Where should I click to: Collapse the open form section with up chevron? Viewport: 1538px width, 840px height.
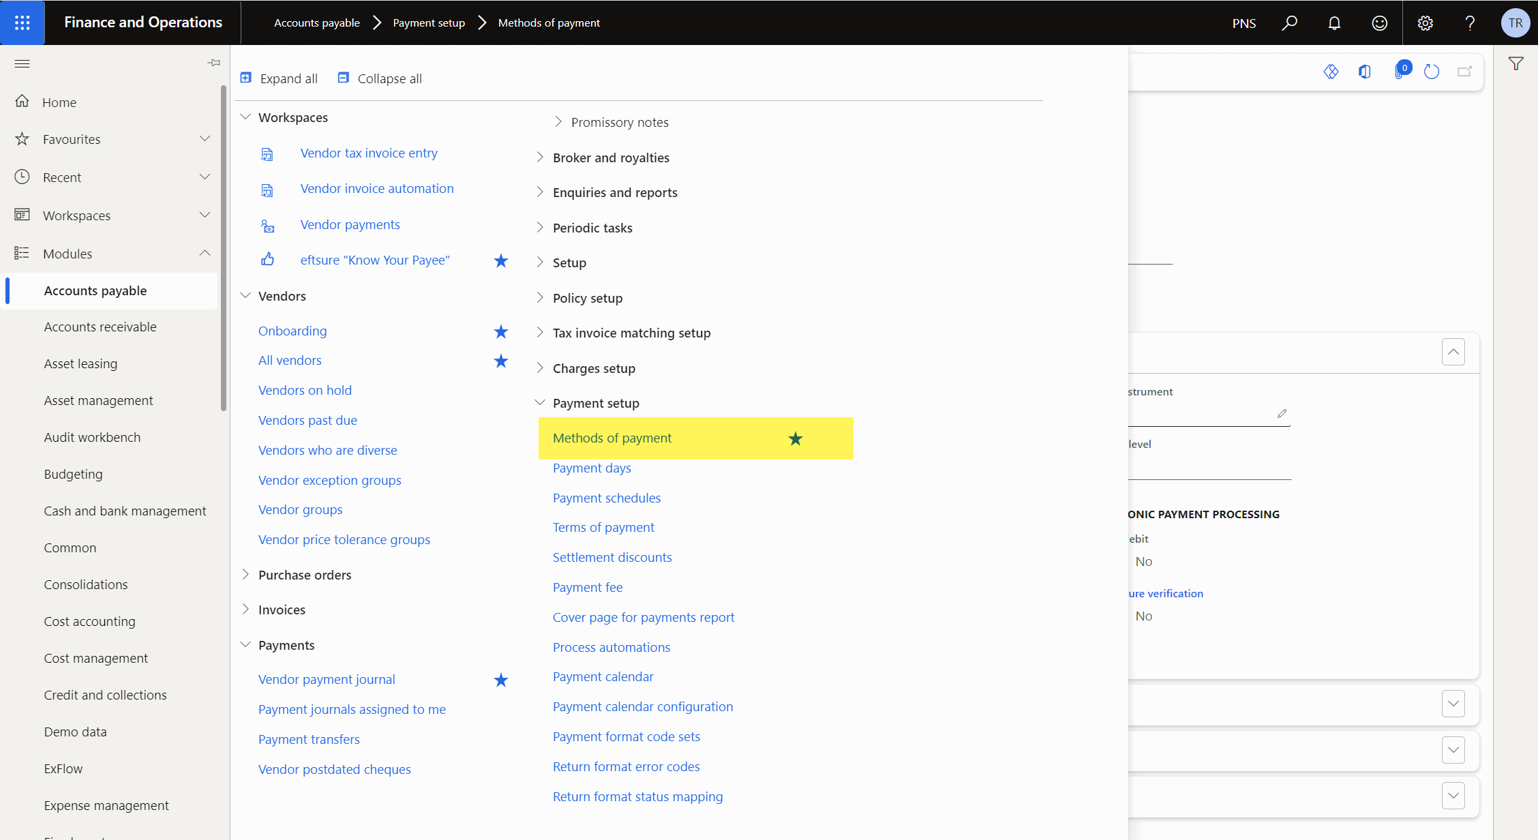1453,352
